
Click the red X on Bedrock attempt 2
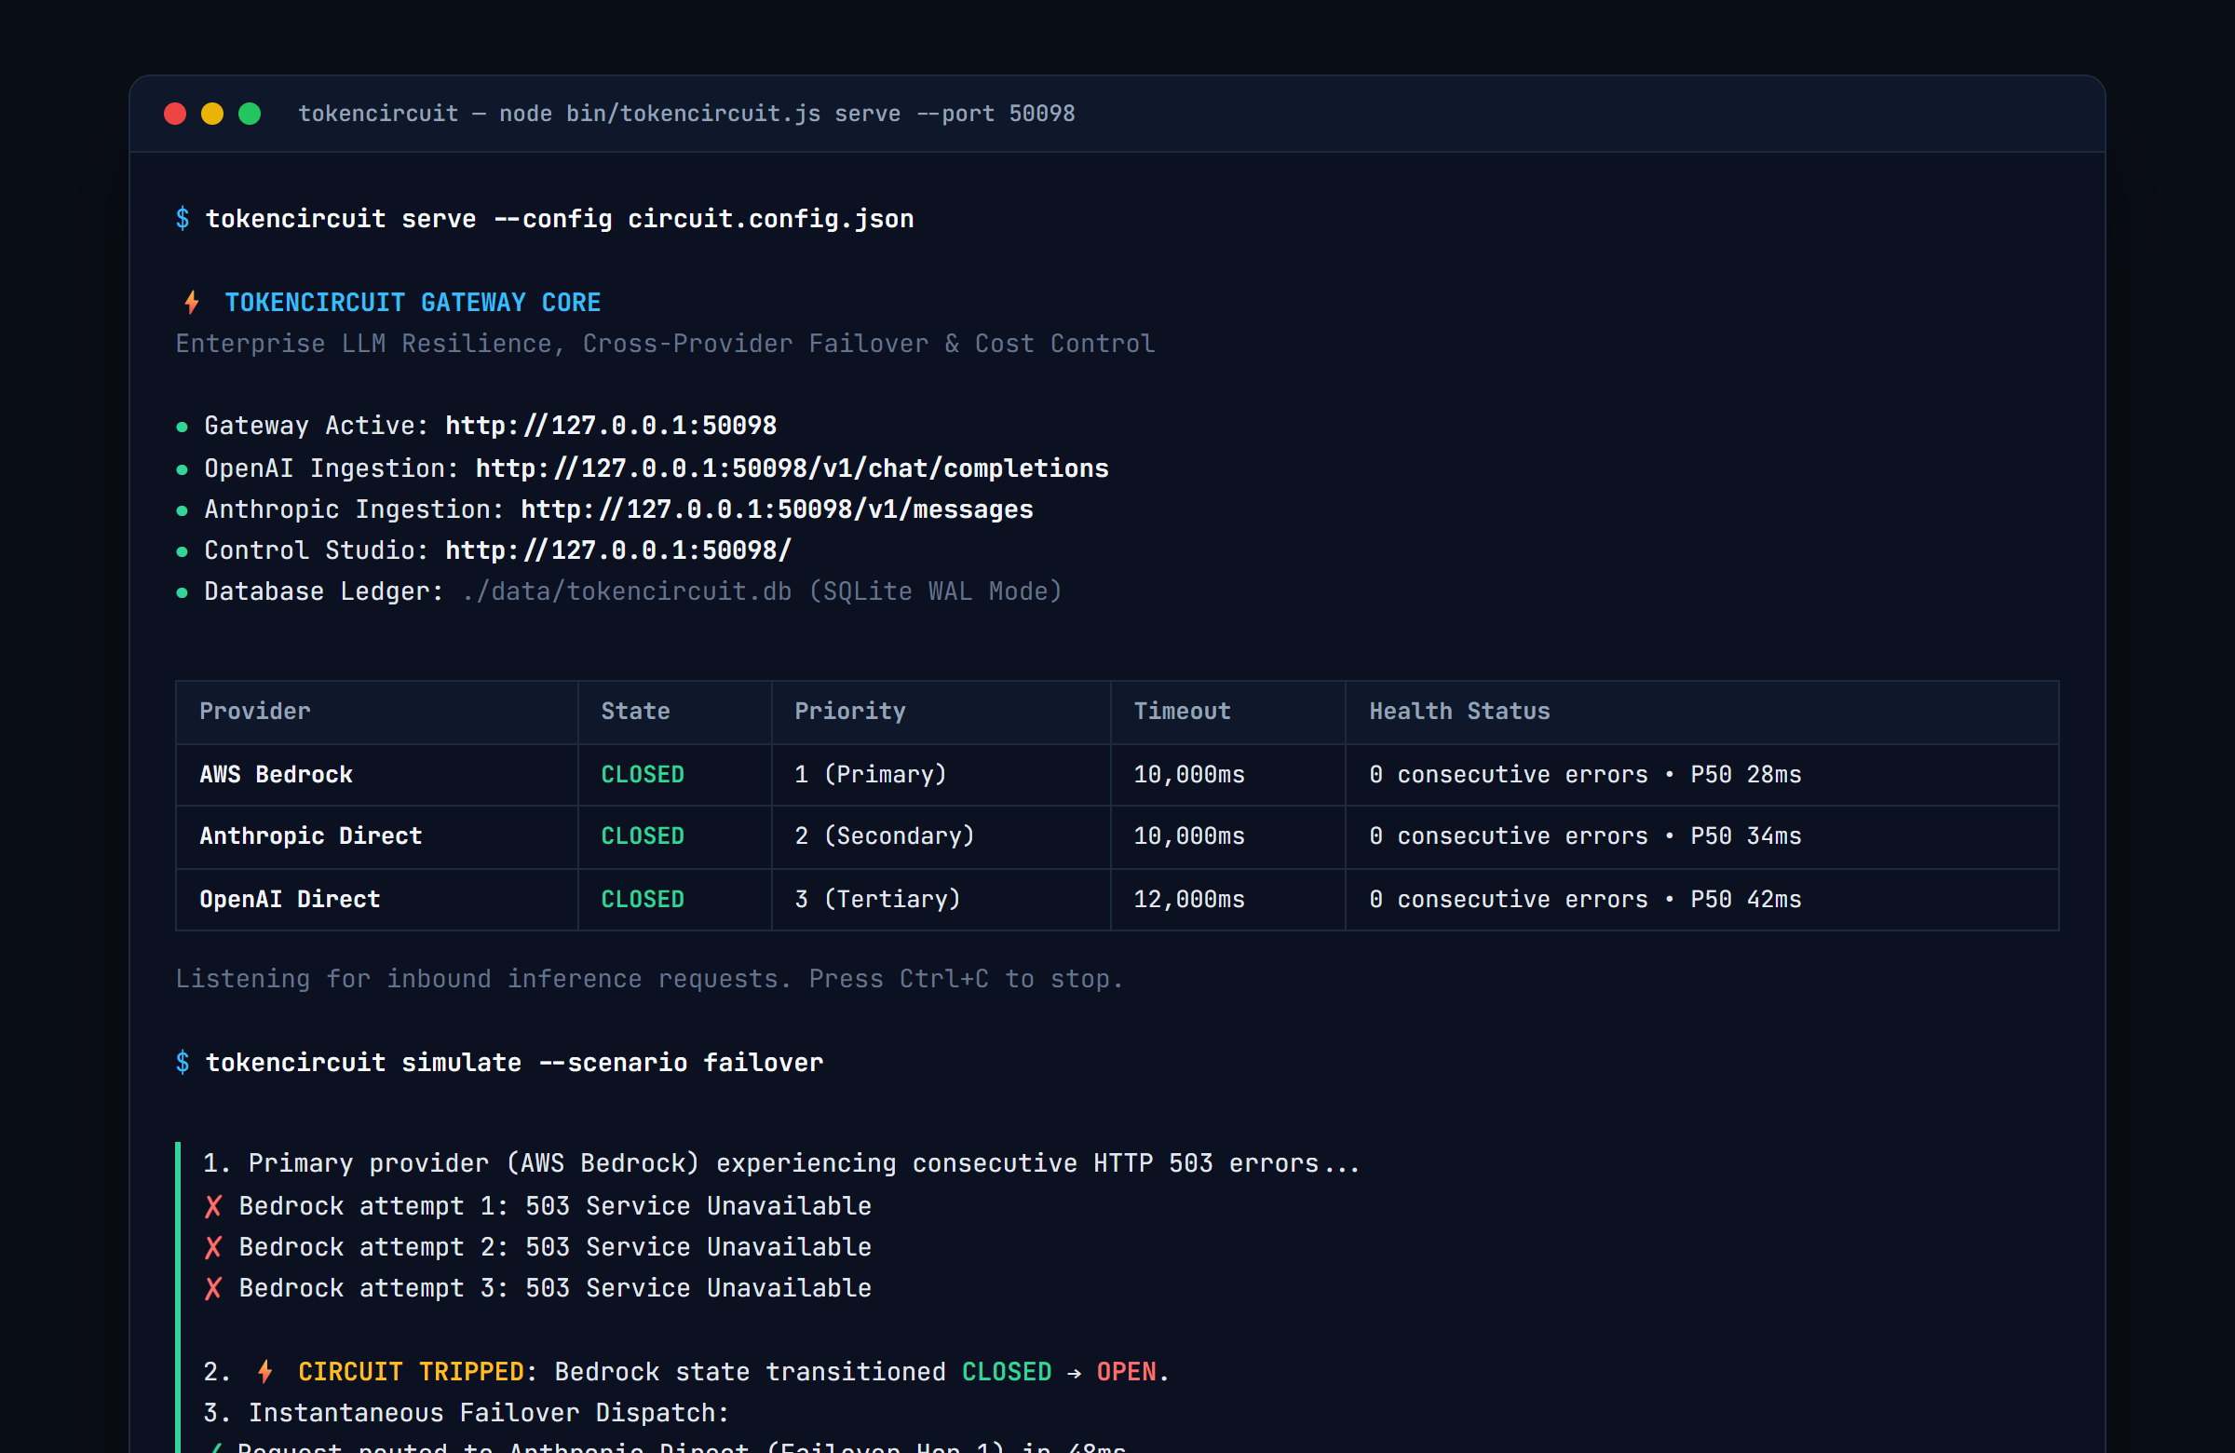pyautogui.click(x=213, y=1247)
